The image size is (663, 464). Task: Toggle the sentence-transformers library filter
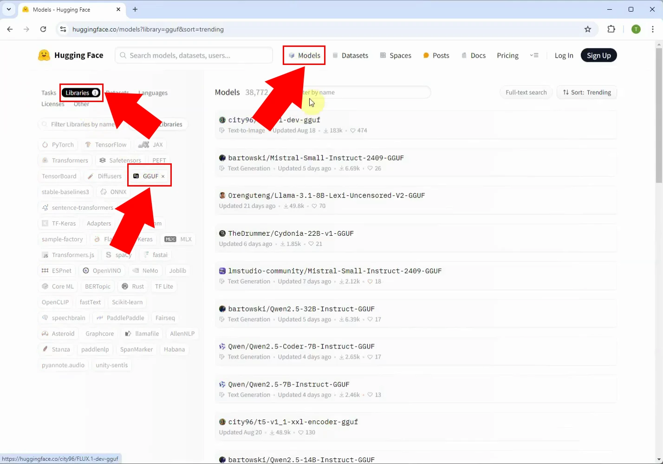(78, 208)
